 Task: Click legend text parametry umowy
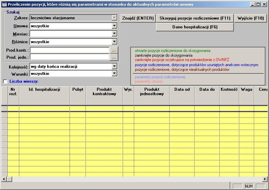click(x=149, y=82)
